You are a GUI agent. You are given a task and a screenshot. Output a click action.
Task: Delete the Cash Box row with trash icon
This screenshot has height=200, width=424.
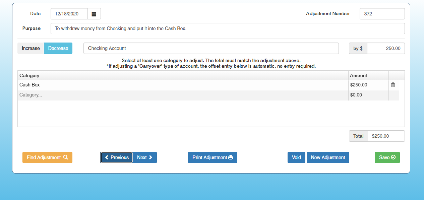[x=393, y=85]
